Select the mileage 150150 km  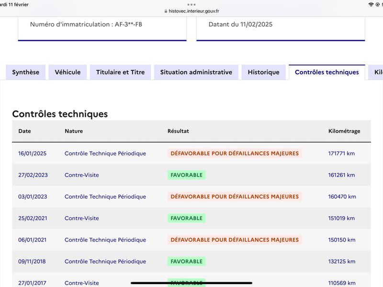tap(342, 240)
